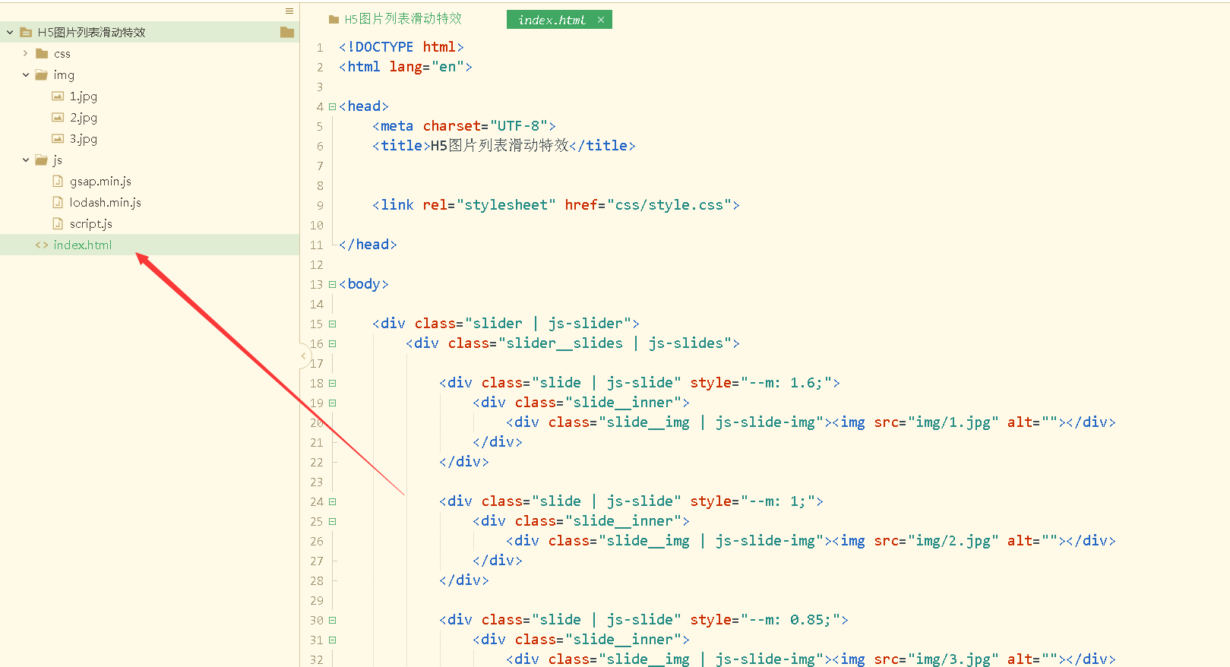Click the image icon of 3.jpg
Viewport: 1230px width, 667px height.
(x=58, y=138)
